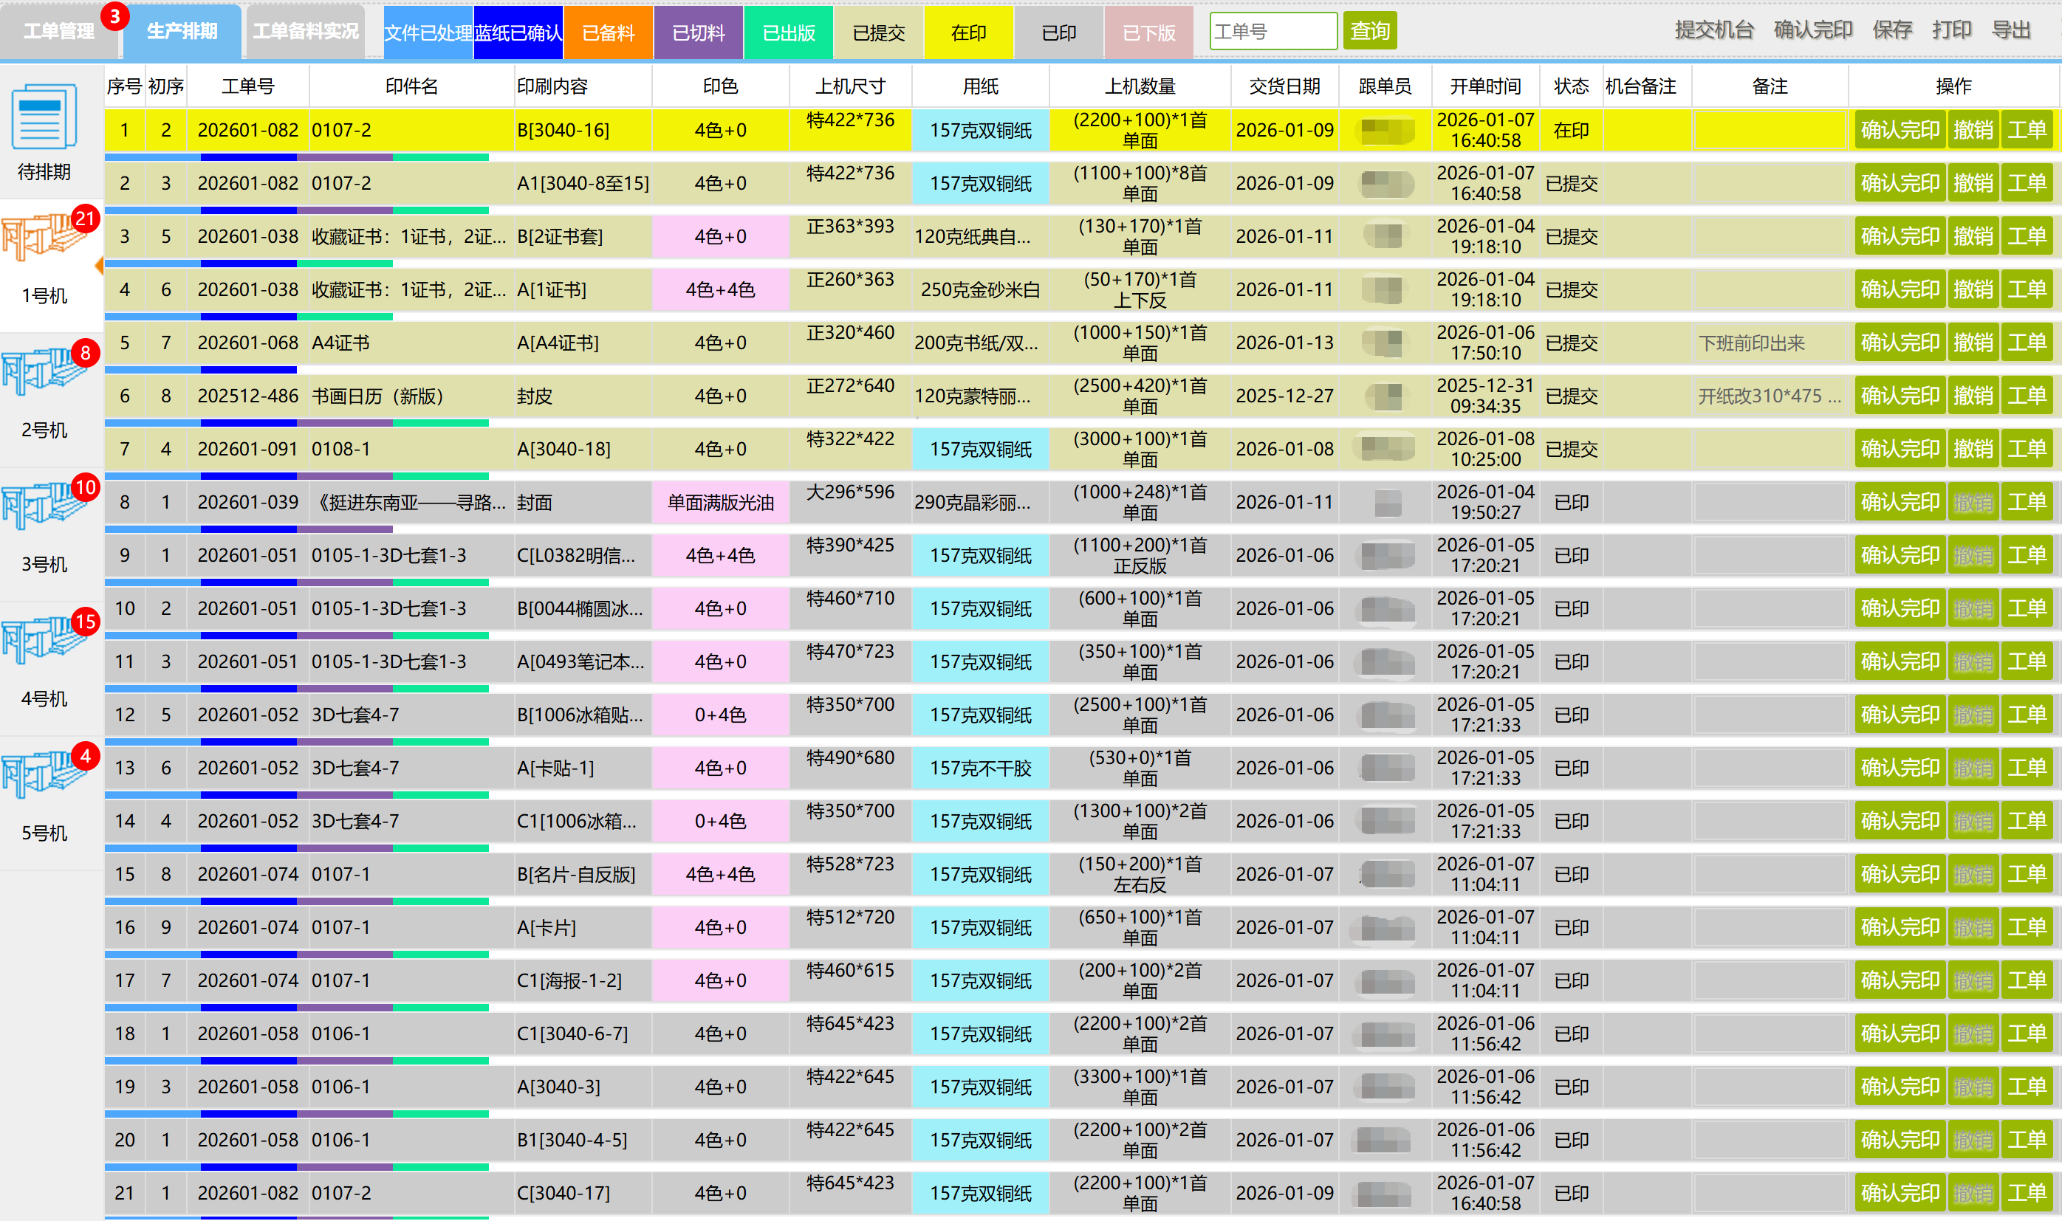Select the 2号机 press icon
Image resolution: width=2062 pixels, height=1221 pixels.
click(44, 374)
